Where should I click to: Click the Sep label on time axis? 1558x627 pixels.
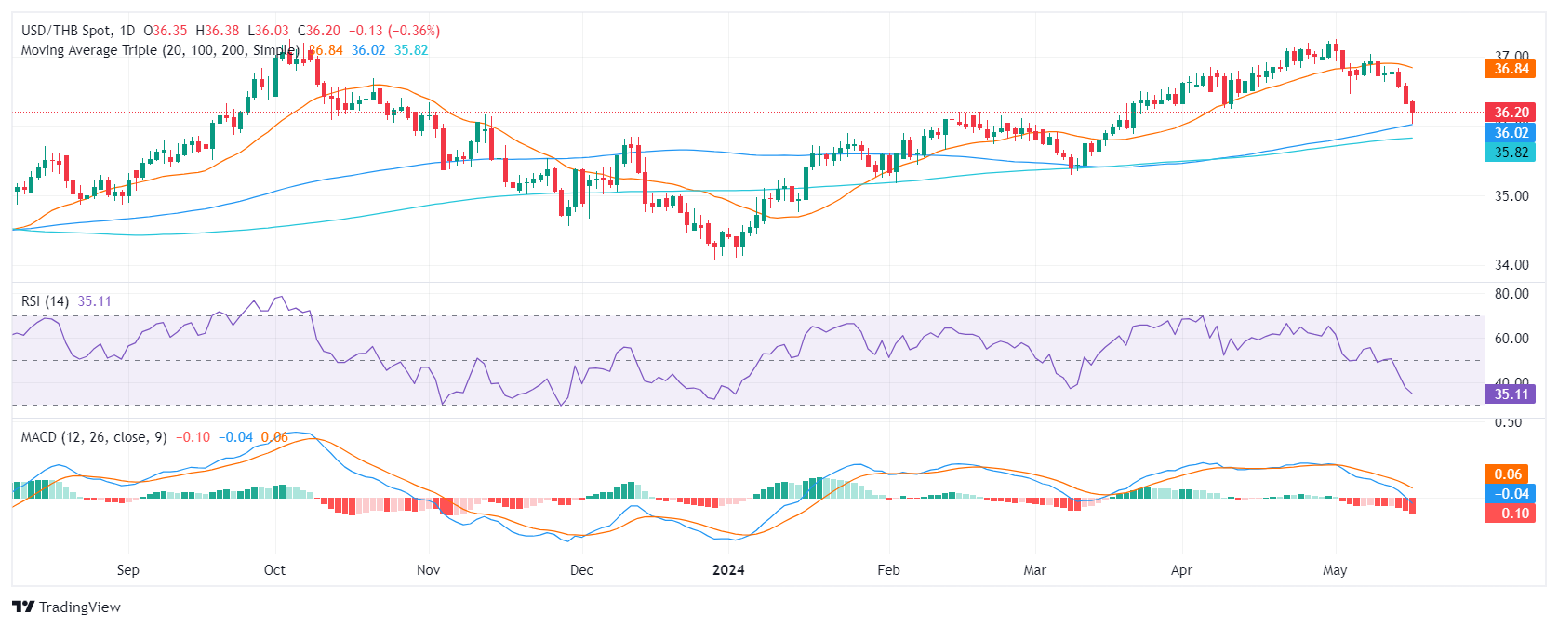128,570
